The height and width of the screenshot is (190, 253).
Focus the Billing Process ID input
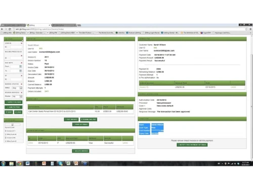click(x=16, y=58)
